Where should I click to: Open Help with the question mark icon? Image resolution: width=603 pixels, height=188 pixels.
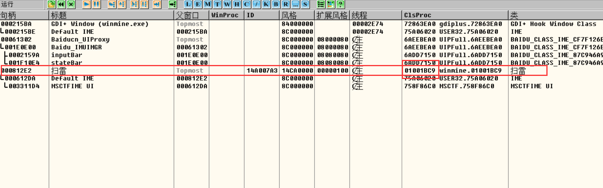340,4
